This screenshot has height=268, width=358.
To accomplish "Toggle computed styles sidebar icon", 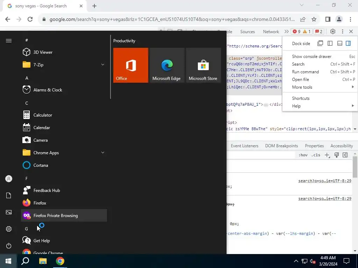I will point(345,155).
